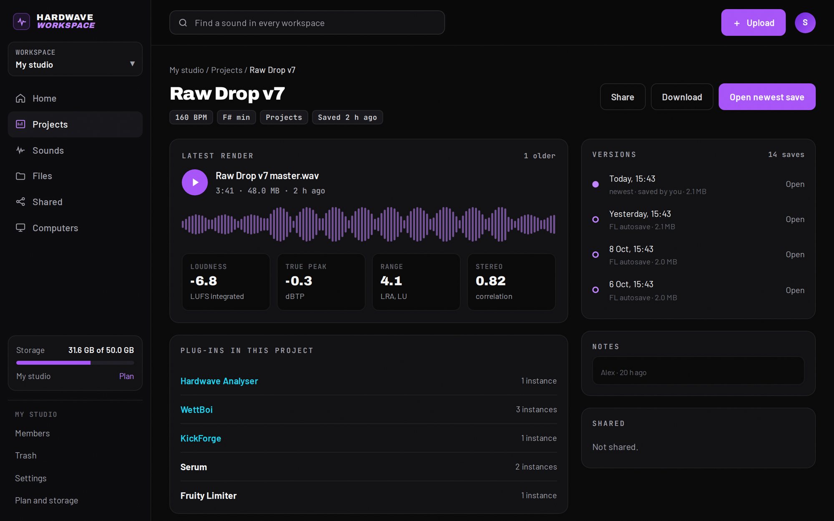Image resolution: width=834 pixels, height=521 pixels.
Task: Click the Sounds waveform icon
Action: [x=20, y=150]
